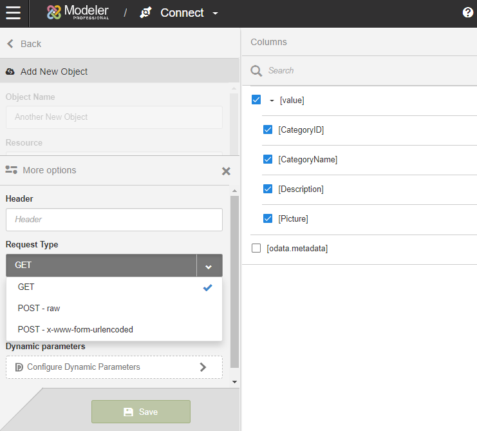Click the Add New Object cloud icon

coord(10,72)
